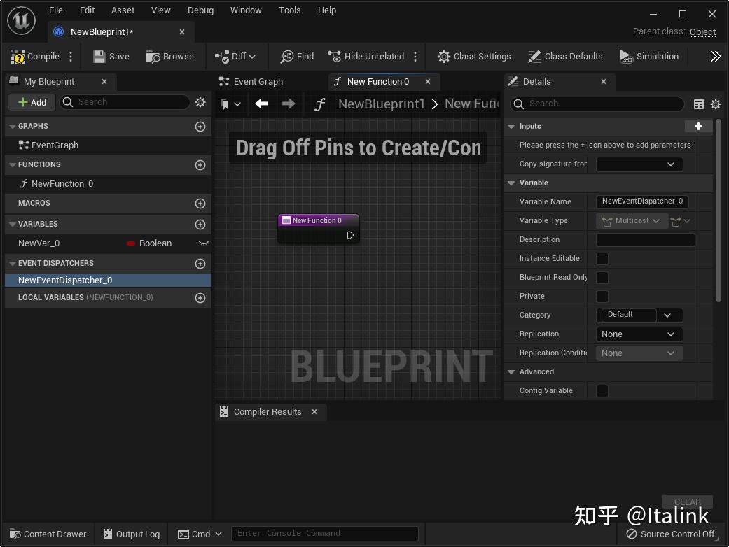Viewport: 729px width, 547px height.
Task: Open the Replication dropdown set to None
Action: pyautogui.click(x=638, y=334)
